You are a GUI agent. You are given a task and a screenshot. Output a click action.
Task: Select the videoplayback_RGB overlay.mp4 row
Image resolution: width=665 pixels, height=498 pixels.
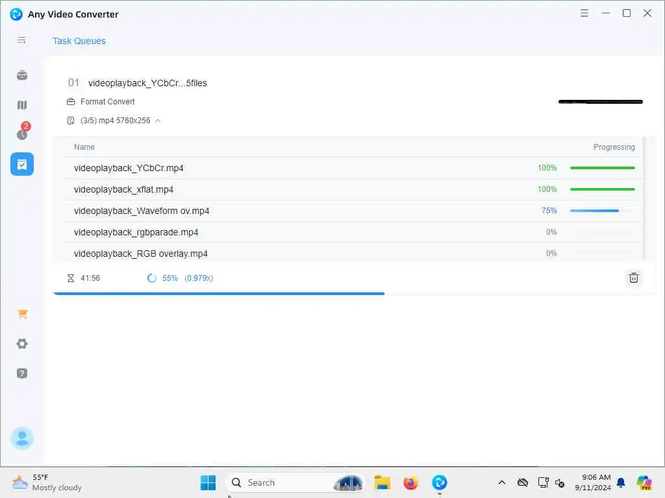(353, 254)
